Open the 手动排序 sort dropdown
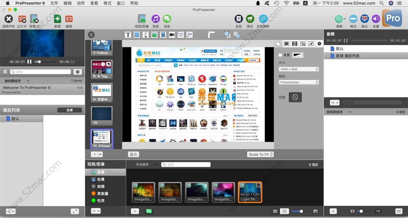Image resolution: width=408 pixels, height=218 pixels. (x=146, y=164)
